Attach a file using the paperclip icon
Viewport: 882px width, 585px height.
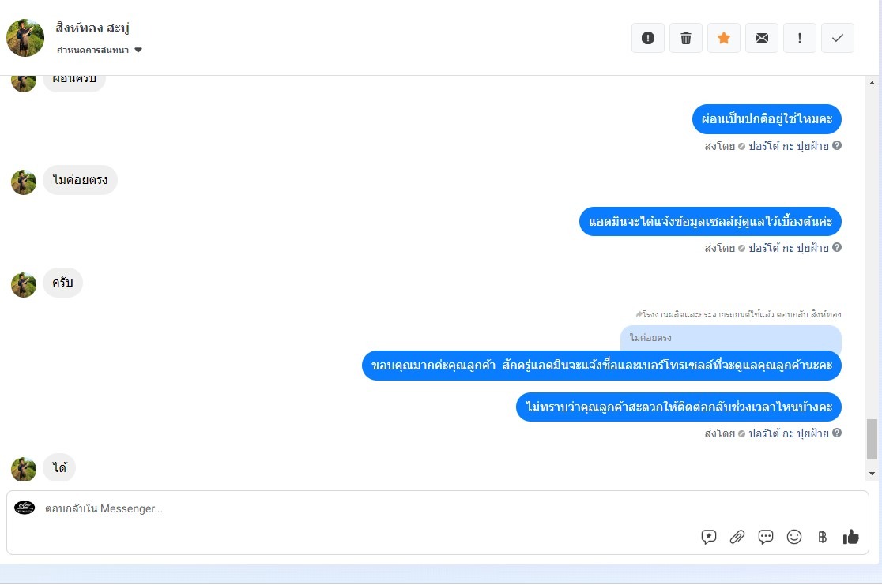point(737,537)
